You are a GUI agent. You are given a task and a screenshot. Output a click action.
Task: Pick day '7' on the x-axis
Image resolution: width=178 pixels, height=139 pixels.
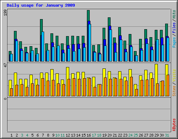(x=43, y=135)
